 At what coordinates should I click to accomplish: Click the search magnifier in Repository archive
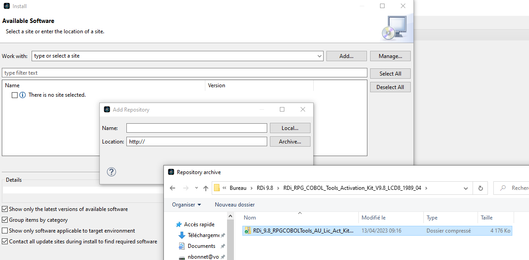point(503,188)
